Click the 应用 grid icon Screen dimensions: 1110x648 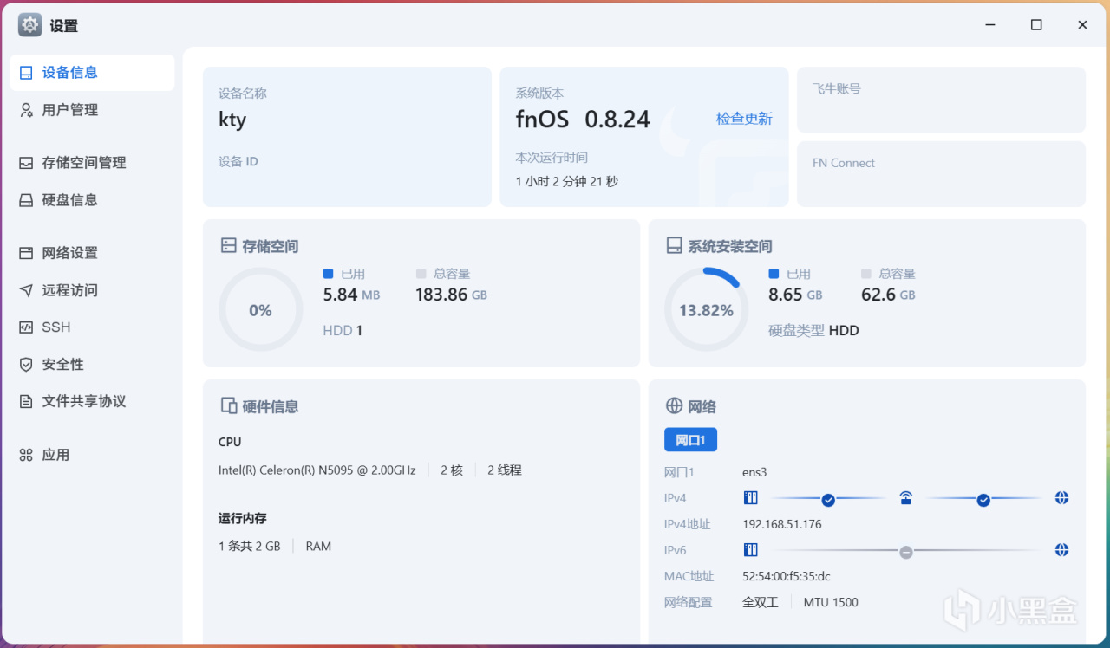point(26,455)
